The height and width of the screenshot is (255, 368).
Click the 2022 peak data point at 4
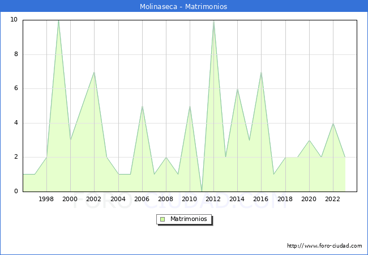point(333,123)
